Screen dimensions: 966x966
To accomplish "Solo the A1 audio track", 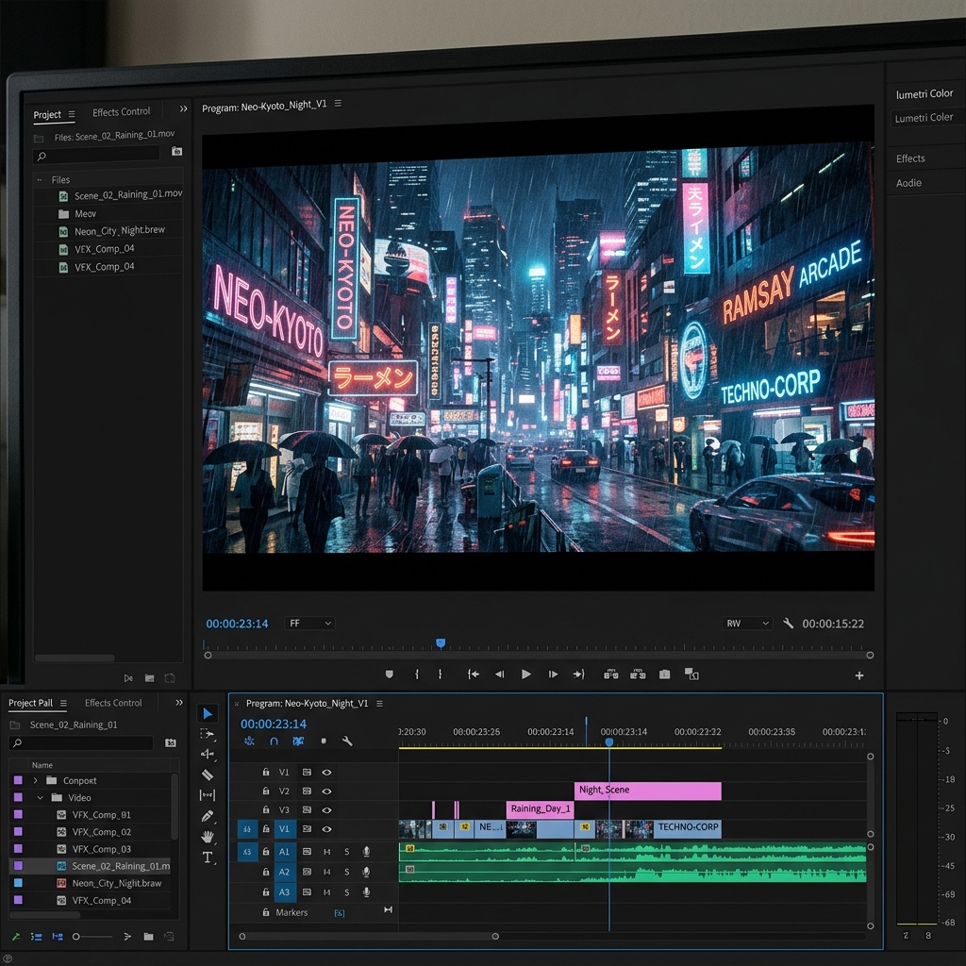I will click(x=347, y=852).
